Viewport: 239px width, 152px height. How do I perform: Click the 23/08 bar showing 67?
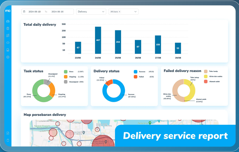coord(78,48)
